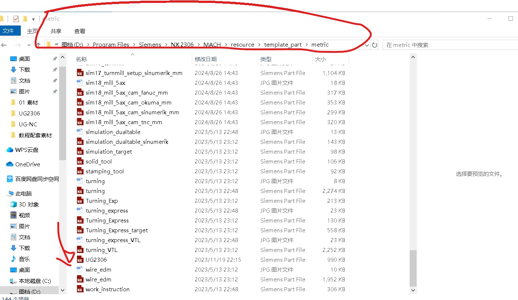Open recent locations dropdown arrow
Image resolution: width=518 pixels, height=300 pixels.
click(x=29, y=45)
